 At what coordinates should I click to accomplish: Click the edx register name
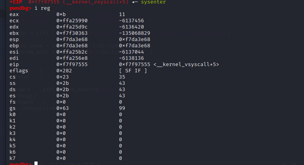[14, 27]
